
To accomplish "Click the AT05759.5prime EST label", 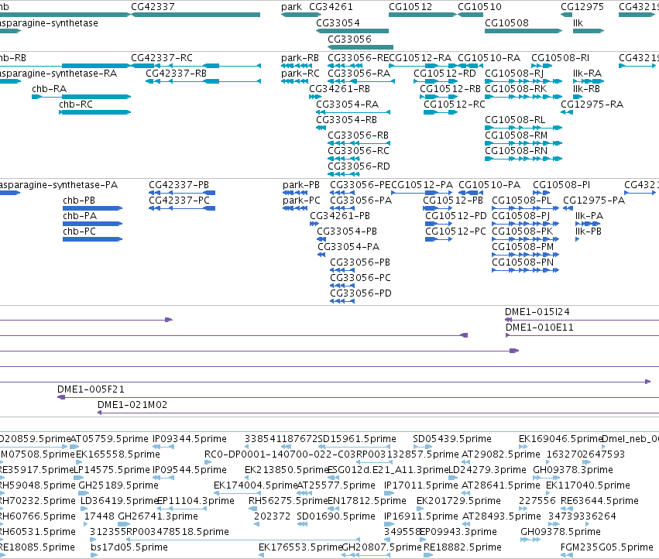I will tap(109, 439).
